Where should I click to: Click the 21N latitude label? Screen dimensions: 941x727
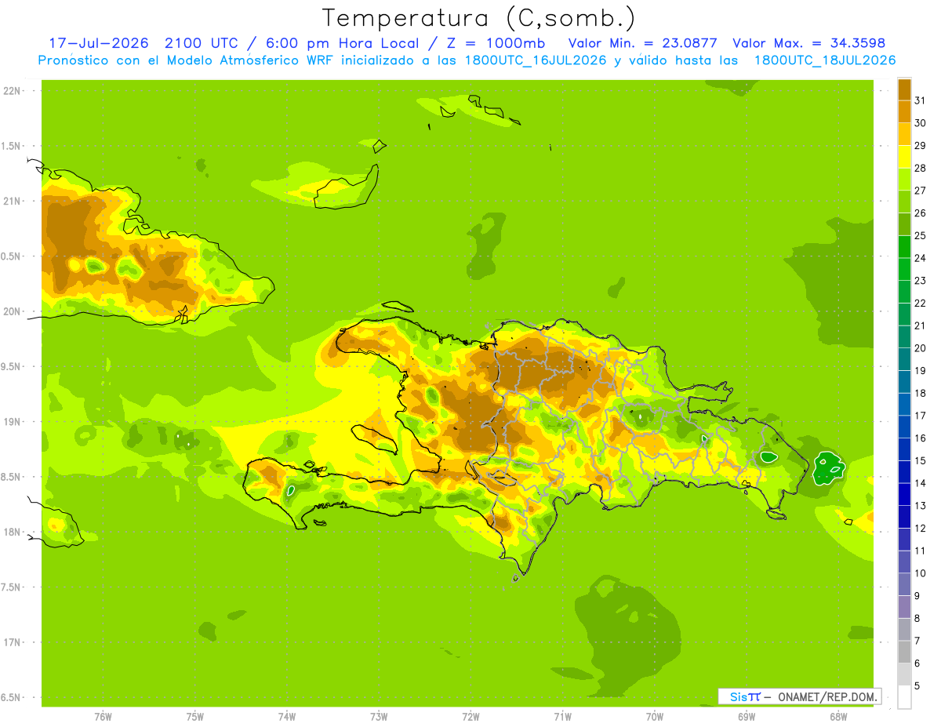point(11,201)
